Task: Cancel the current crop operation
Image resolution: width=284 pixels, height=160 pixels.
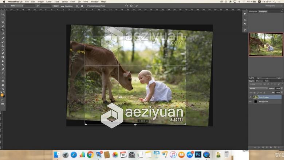Action: pyautogui.click(x=131, y=6)
